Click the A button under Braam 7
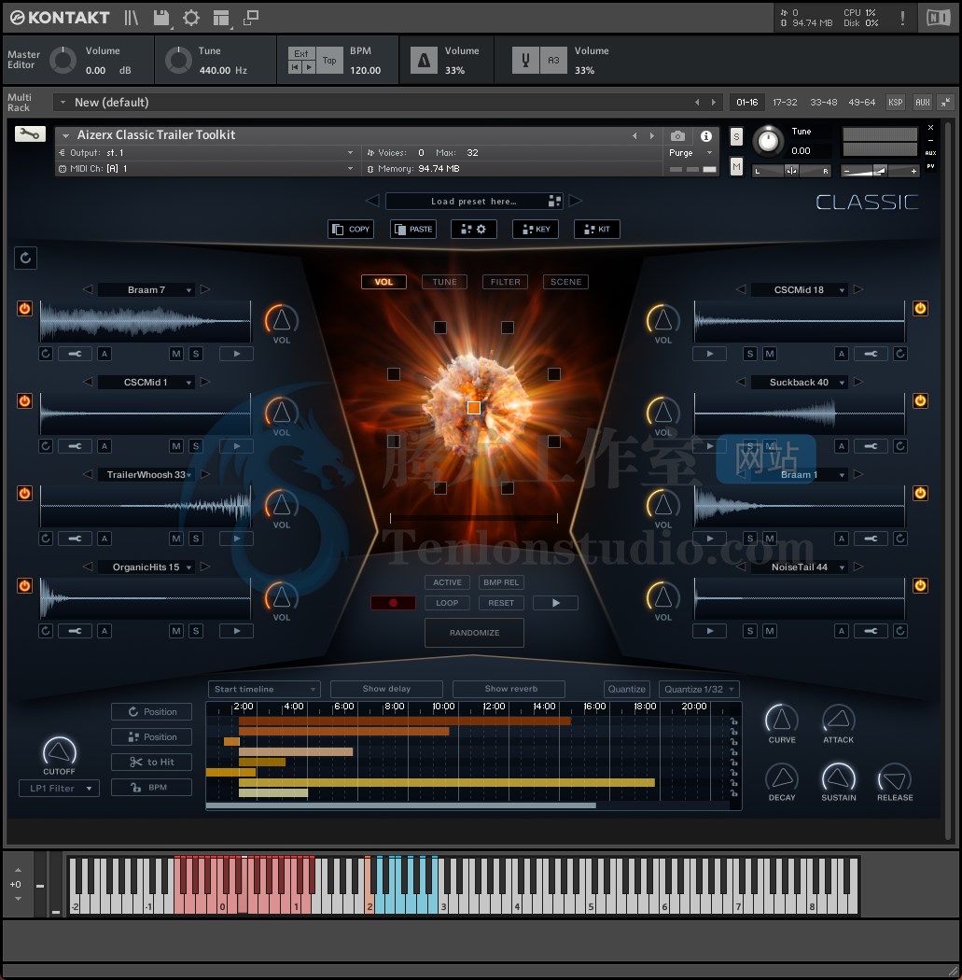The width and height of the screenshot is (962, 980). pos(105,354)
